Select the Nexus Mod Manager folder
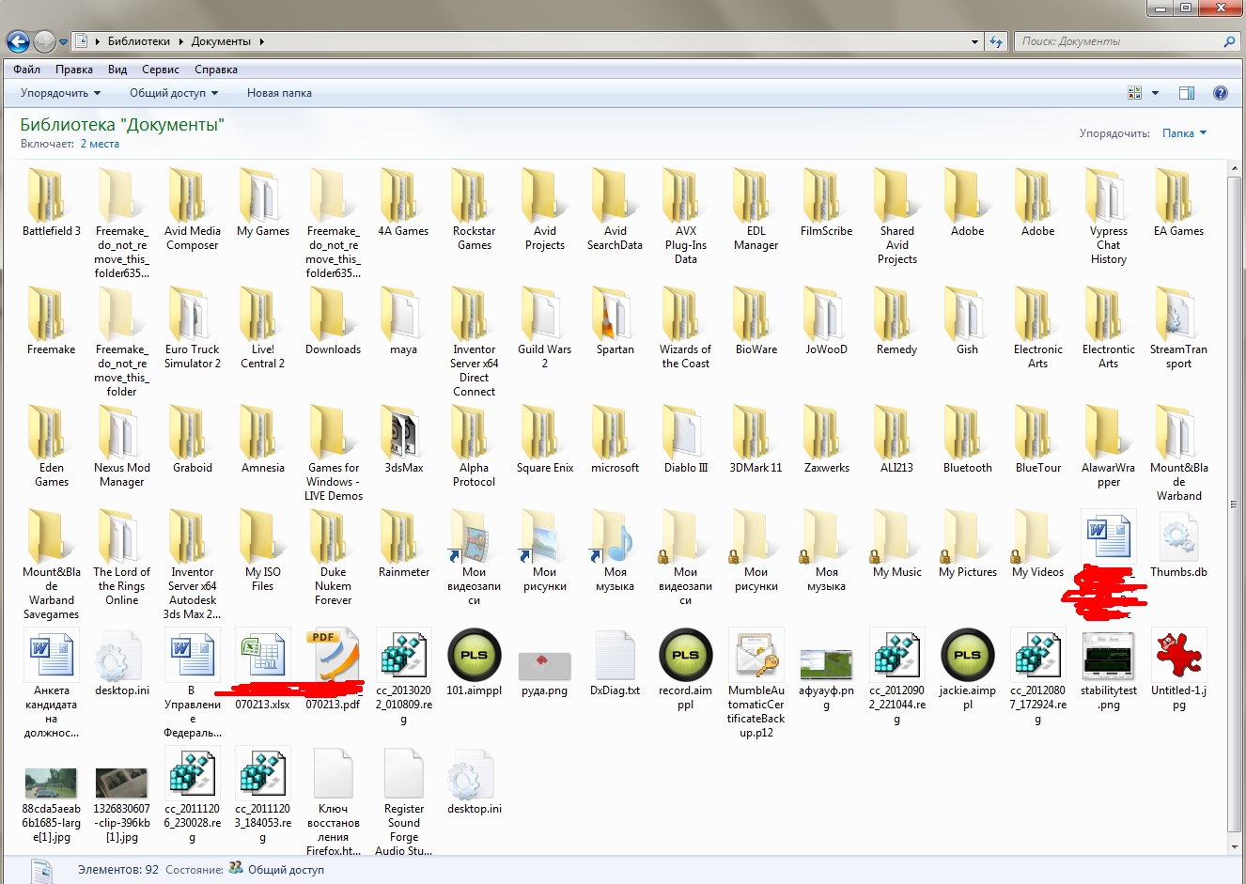Viewport: 1246px width, 884px height. pos(122,445)
